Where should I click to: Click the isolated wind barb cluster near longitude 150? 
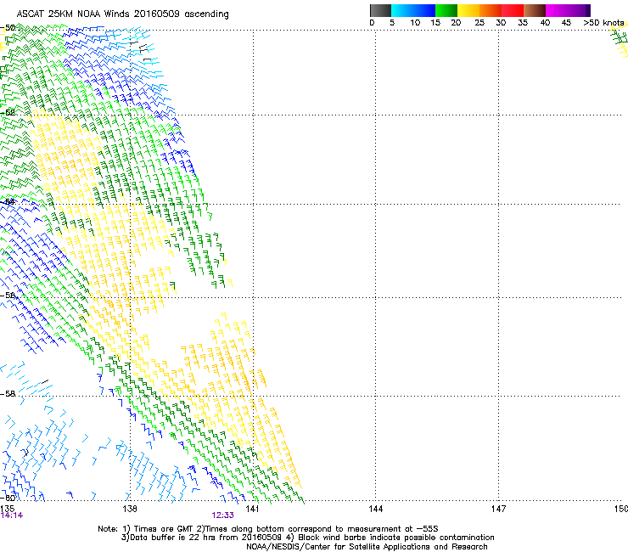(619, 39)
